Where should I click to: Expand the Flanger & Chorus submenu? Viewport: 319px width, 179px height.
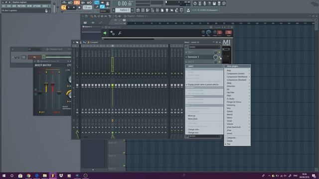pos(237,102)
